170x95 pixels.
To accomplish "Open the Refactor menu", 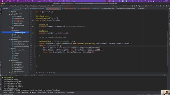I will coord(45,1).
